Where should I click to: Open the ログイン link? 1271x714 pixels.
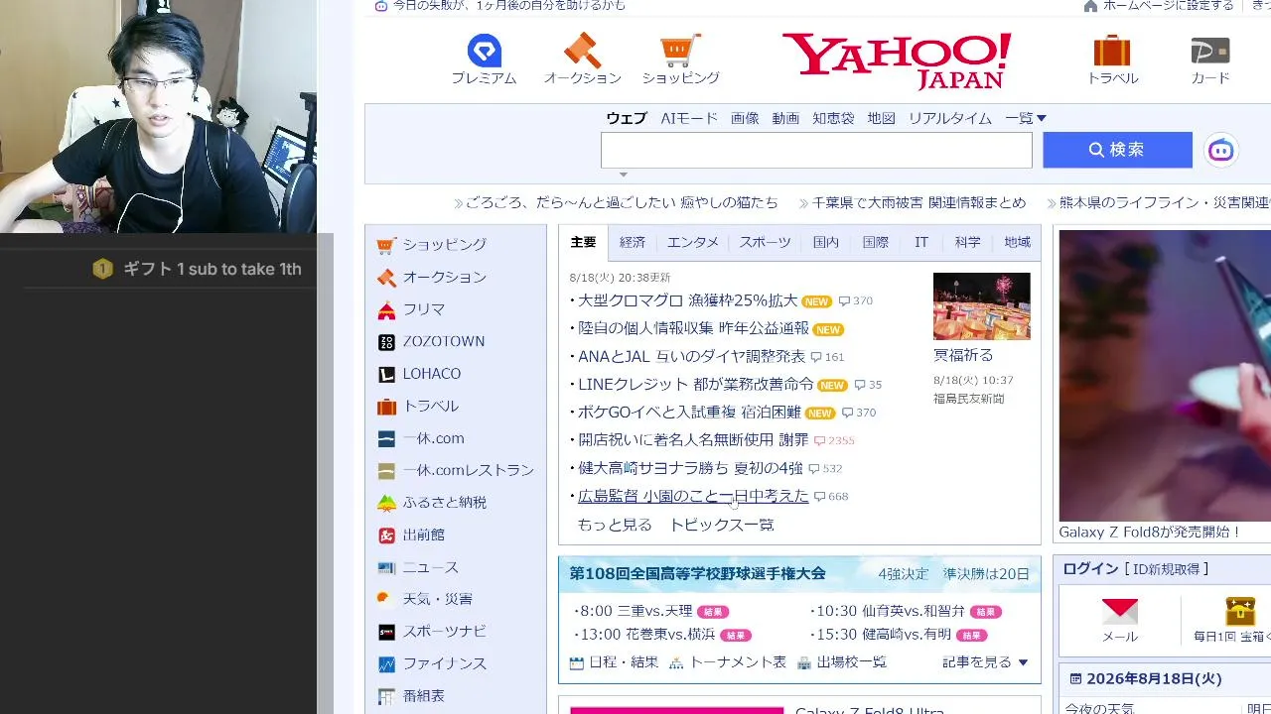(1090, 569)
